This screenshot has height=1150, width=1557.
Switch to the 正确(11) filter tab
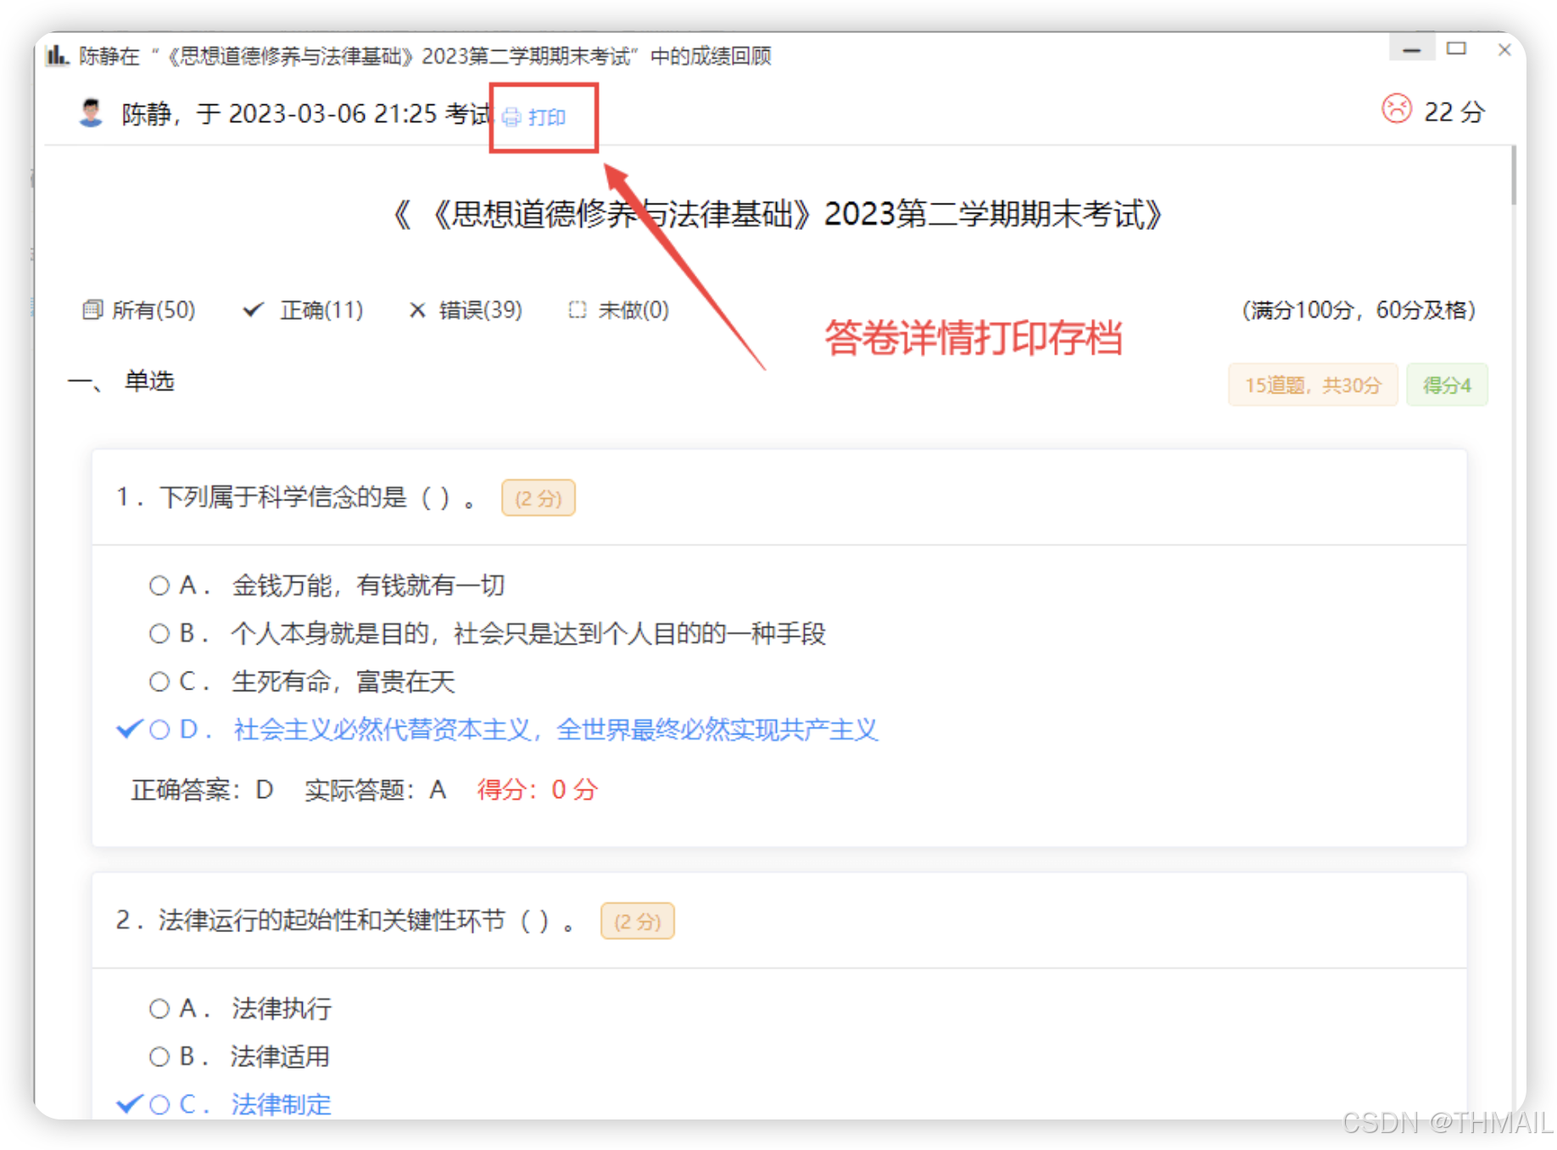tap(321, 310)
